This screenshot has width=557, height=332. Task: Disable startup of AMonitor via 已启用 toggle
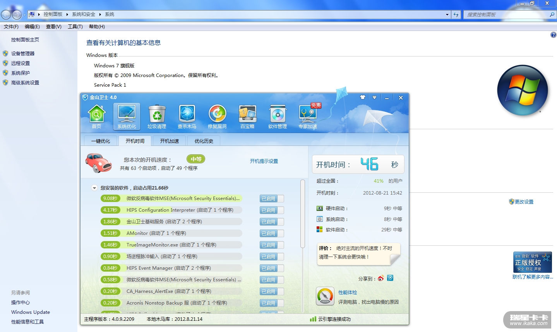pos(271,233)
